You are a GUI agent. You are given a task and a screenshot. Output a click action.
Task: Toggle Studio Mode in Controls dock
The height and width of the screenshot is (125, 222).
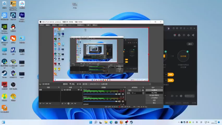[154, 98]
